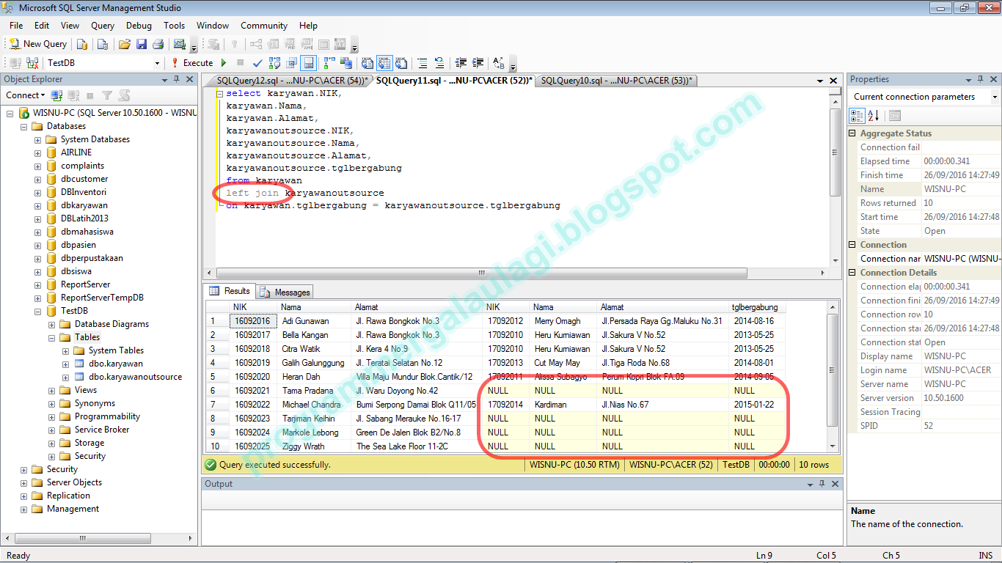Sort Properties alphabetically with the A-Z icon
The width and height of the screenshot is (1002, 563).
(873, 115)
